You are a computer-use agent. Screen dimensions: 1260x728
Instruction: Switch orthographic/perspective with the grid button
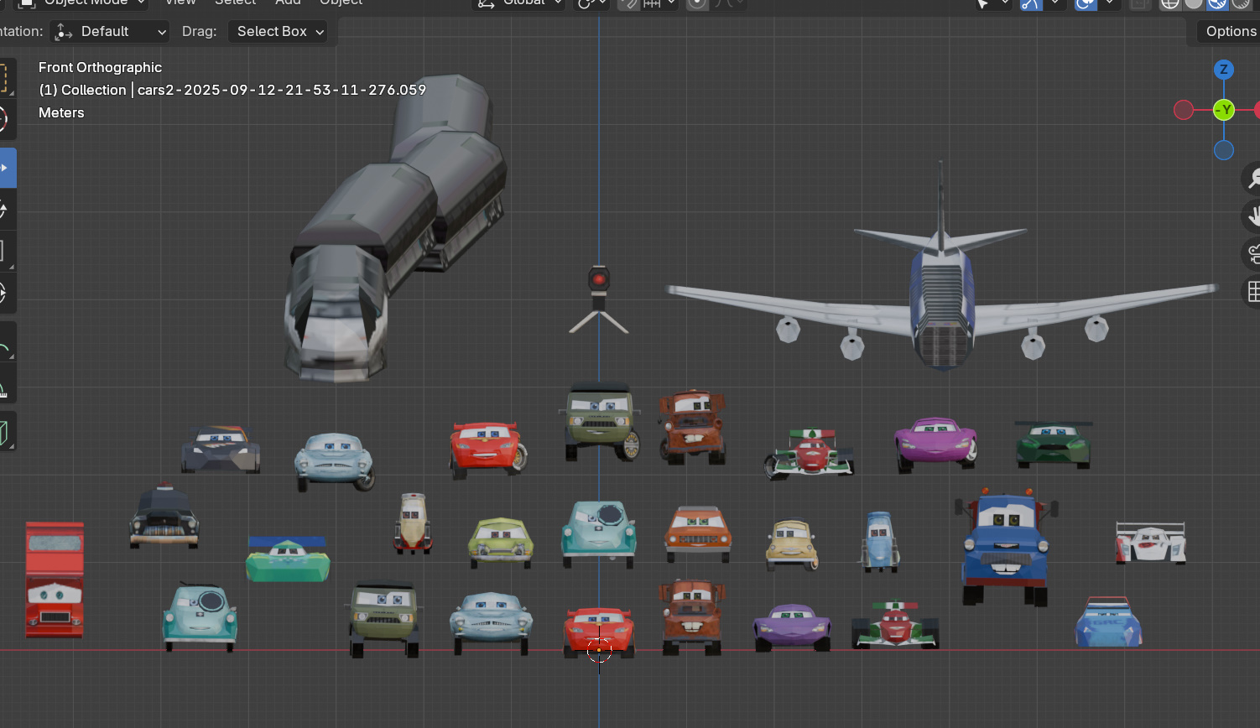(x=1252, y=291)
